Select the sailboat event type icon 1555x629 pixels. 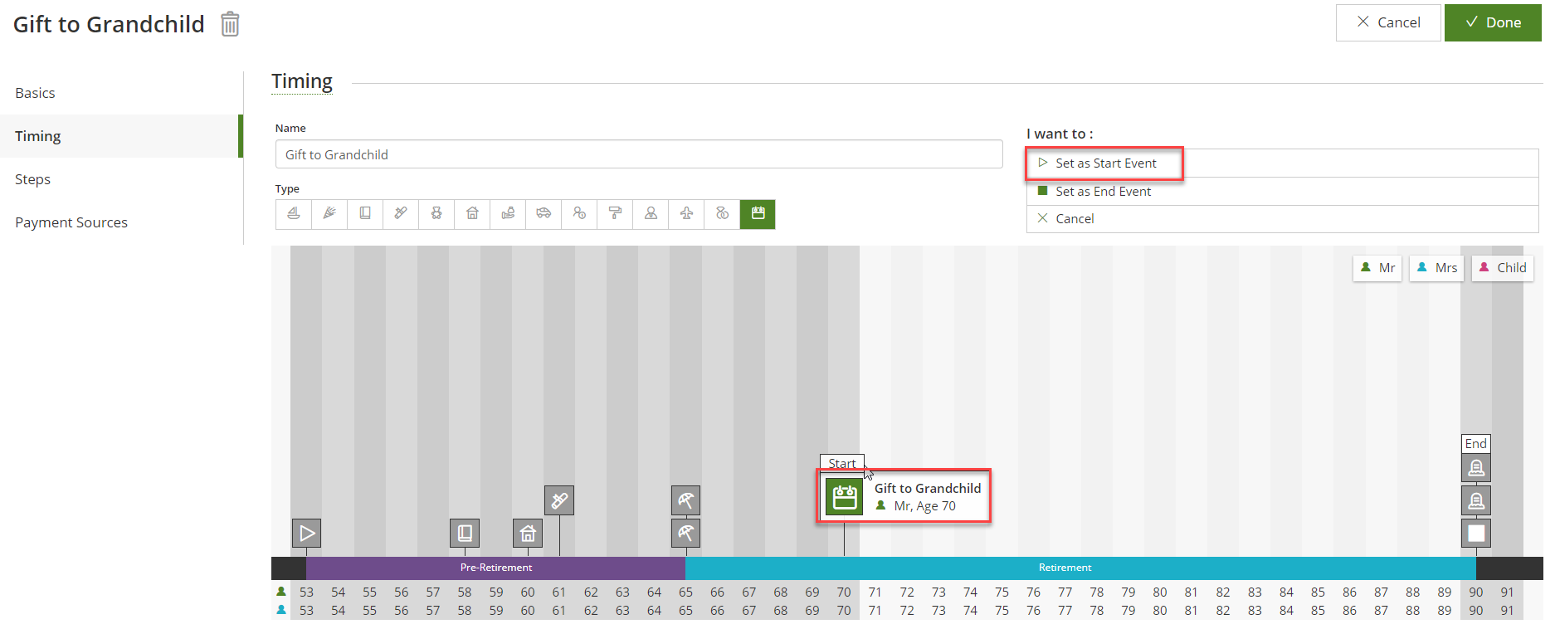pyautogui.click(x=294, y=214)
